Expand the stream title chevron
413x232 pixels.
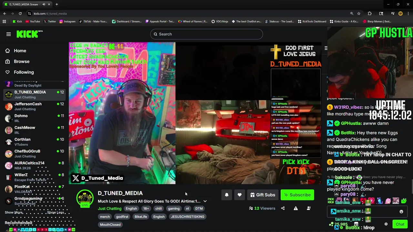[205, 201]
